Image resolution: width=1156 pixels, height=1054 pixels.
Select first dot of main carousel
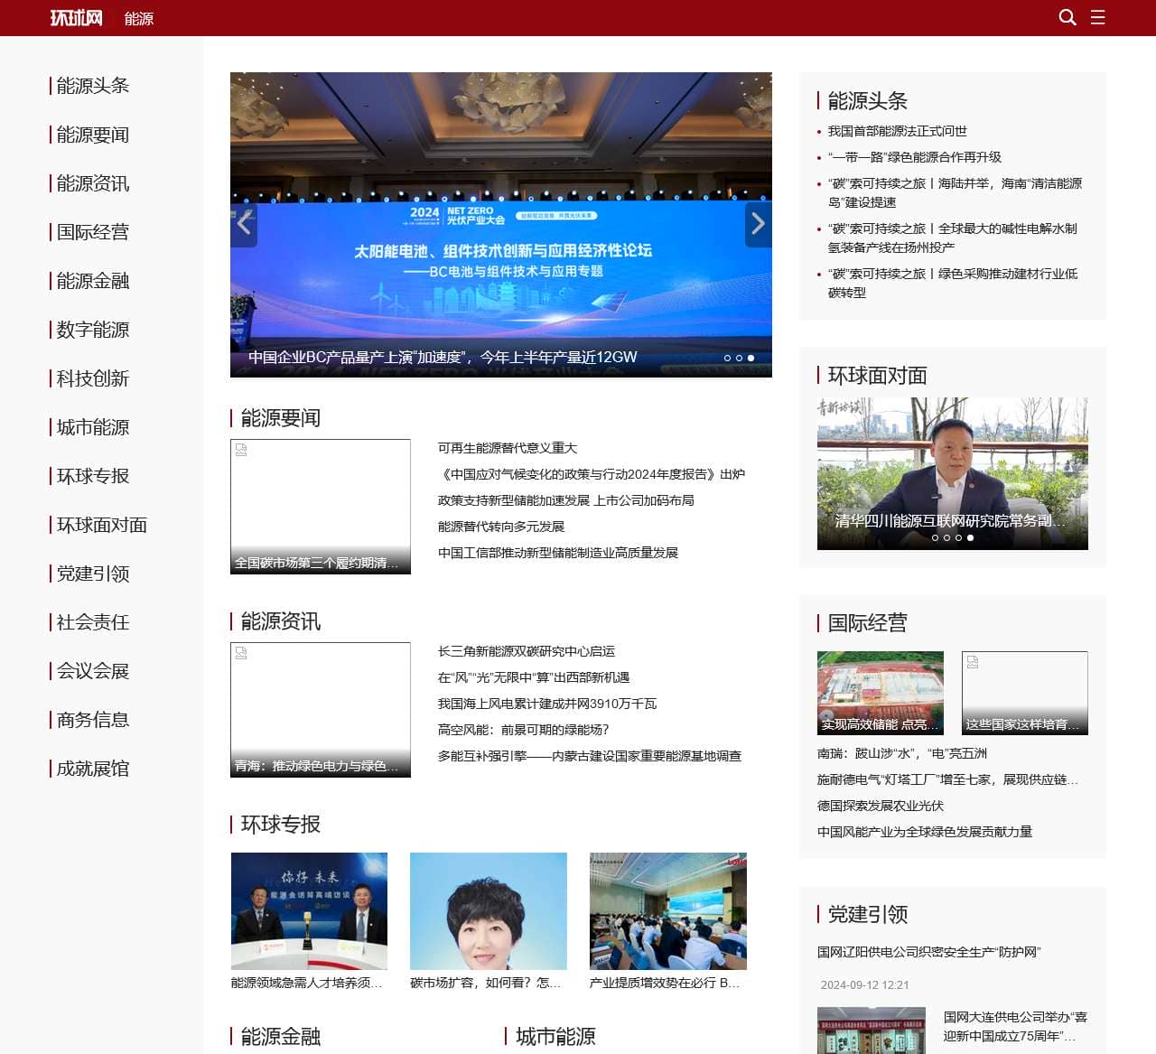(727, 358)
